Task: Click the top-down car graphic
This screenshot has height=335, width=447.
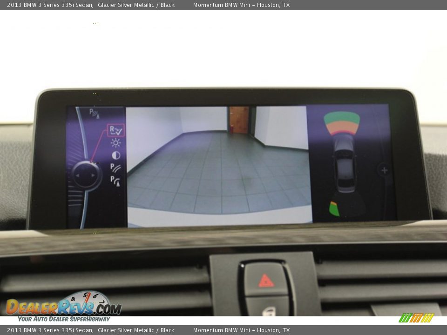Action: [345, 164]
